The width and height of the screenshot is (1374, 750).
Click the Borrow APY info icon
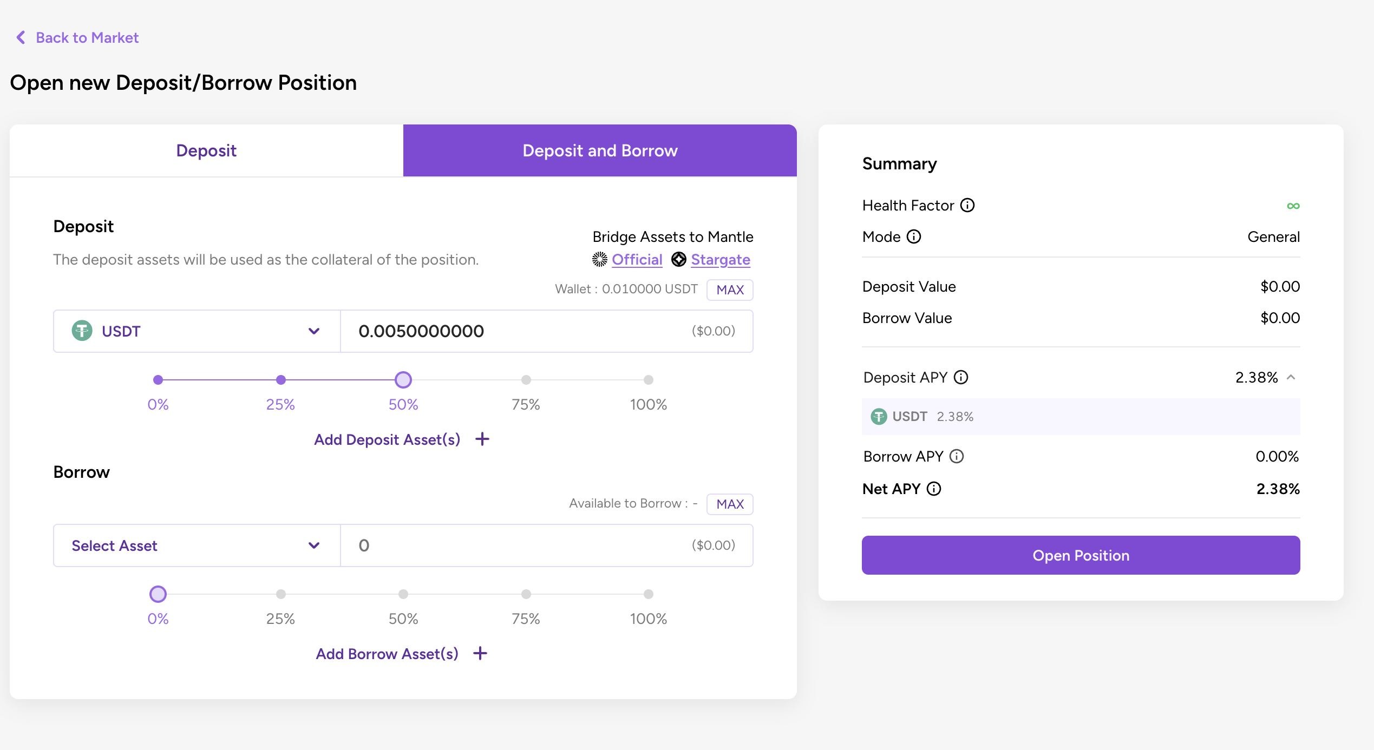click(957, 456)
